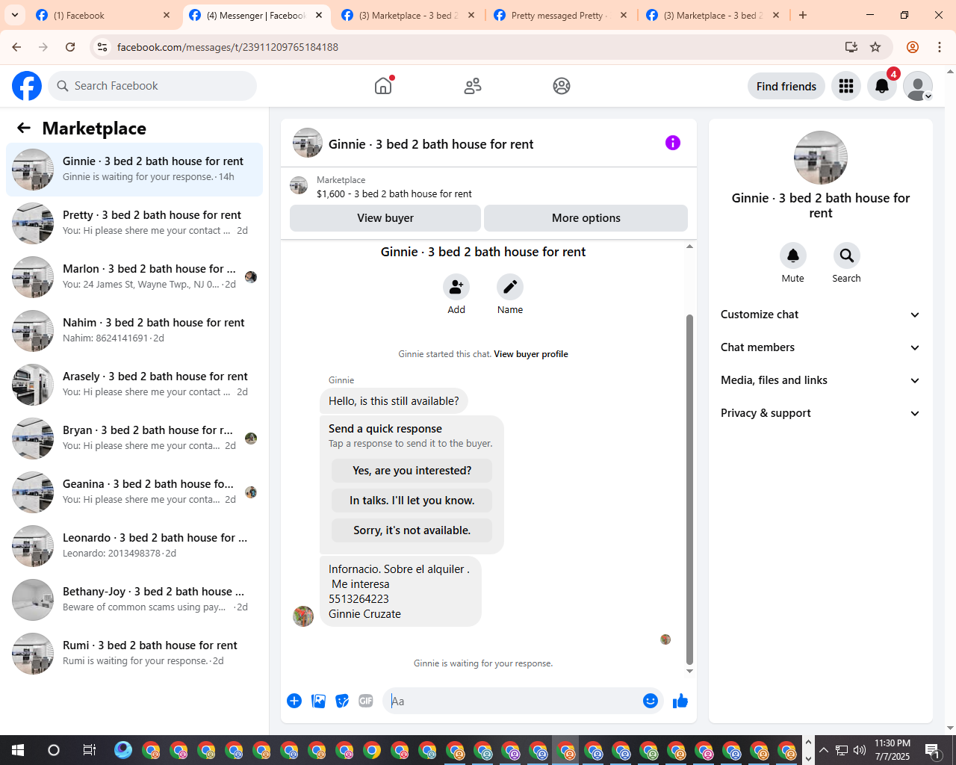
Task: Bookmark this page with the star icon
Action: (x=875, y=47)
